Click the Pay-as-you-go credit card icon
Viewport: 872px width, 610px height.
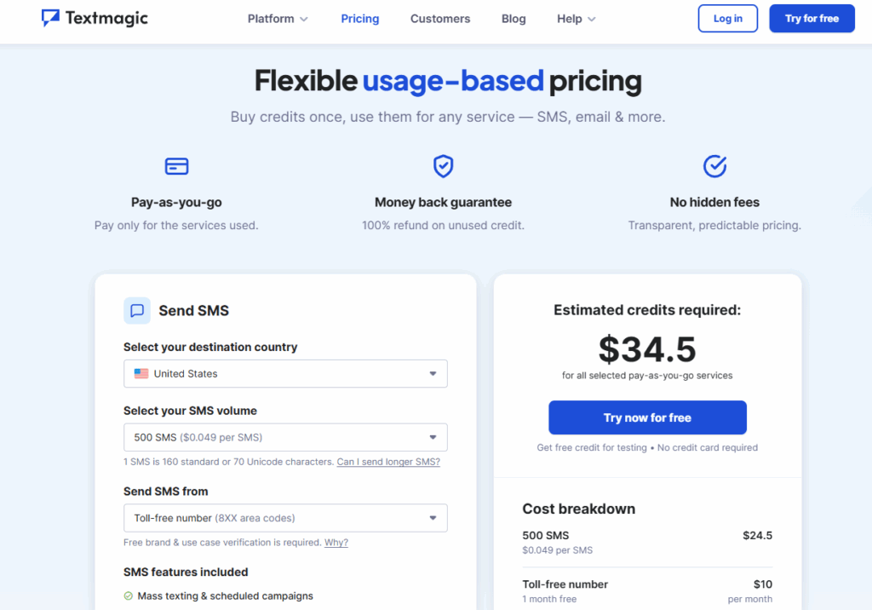pos(176,166)
